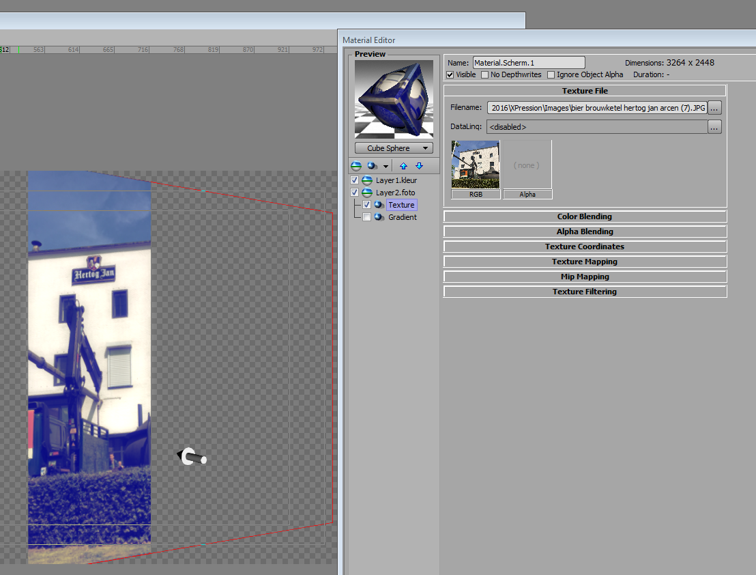The image size is (756, 575).
Task: Enable the No Depthwrites checkbox
Action: pyautogui.click(x=485, y=74)
